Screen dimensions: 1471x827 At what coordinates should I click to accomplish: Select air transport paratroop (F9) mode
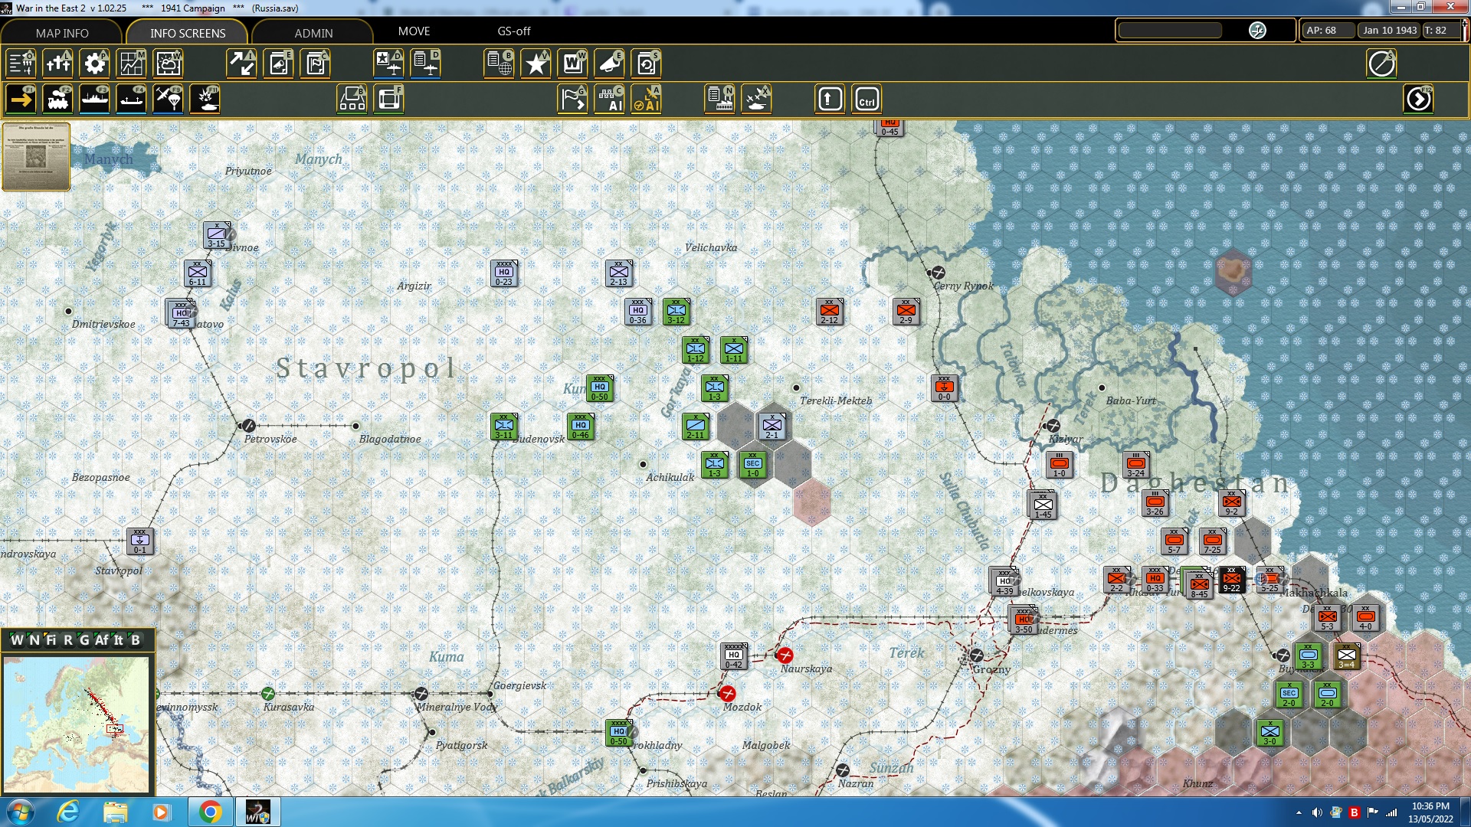pyautogui.click(x=168, y=99)
